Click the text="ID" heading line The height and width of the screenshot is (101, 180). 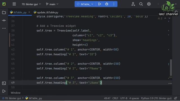click(66, 54)
